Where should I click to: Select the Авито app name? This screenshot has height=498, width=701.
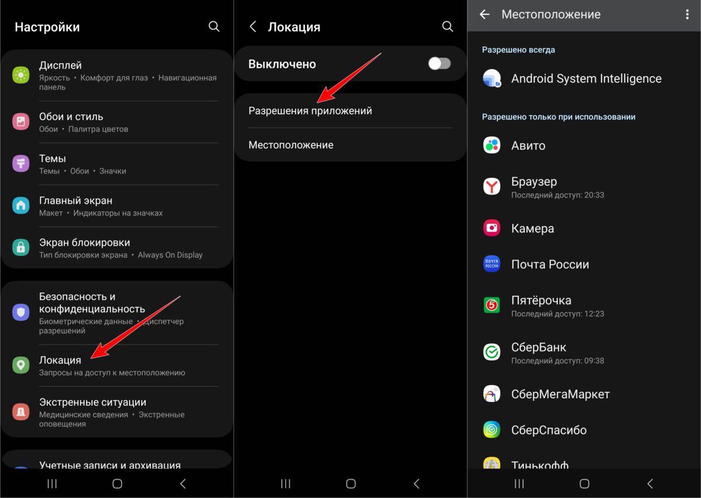point(528,146)
